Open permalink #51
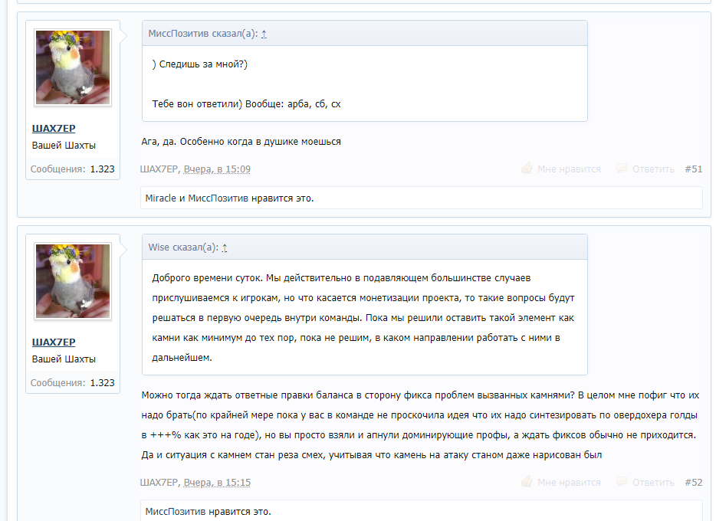This screenshot has height=521, width=716. pyautogui.click(x=693, y=169)
